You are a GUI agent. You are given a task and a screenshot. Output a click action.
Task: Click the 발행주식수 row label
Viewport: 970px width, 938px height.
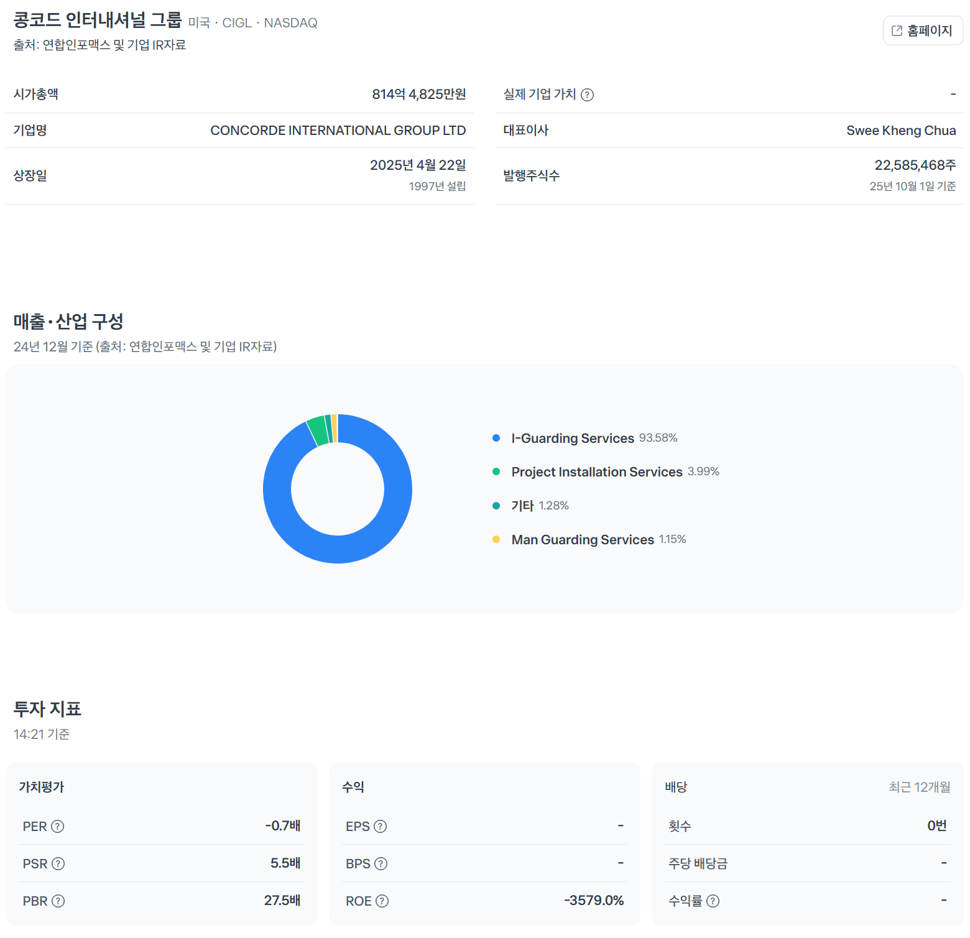click(x=532, y=175)
